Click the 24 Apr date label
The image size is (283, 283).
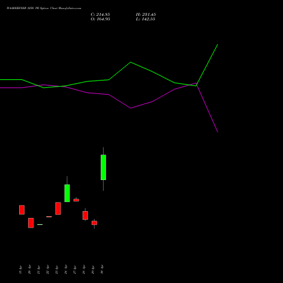[66, 269]
